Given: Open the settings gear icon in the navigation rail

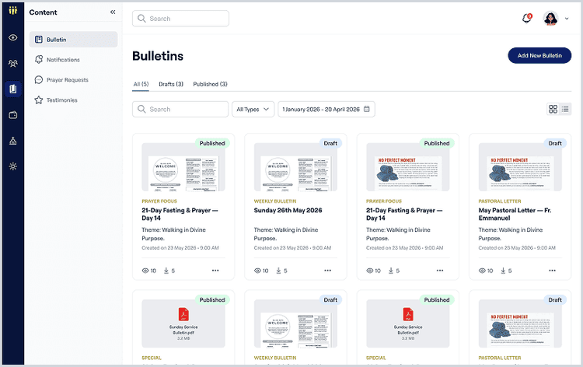Looking at the screenshot, I should coord(13,166).
